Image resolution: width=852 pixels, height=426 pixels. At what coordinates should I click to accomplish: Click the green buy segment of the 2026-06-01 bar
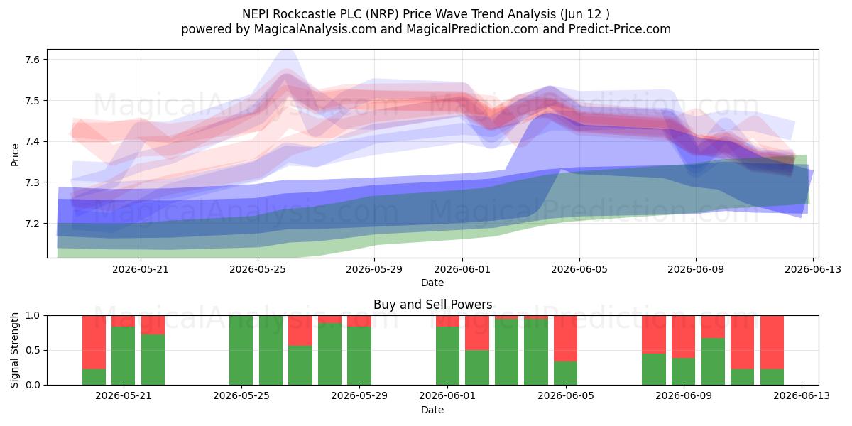(x=448, y=356)
